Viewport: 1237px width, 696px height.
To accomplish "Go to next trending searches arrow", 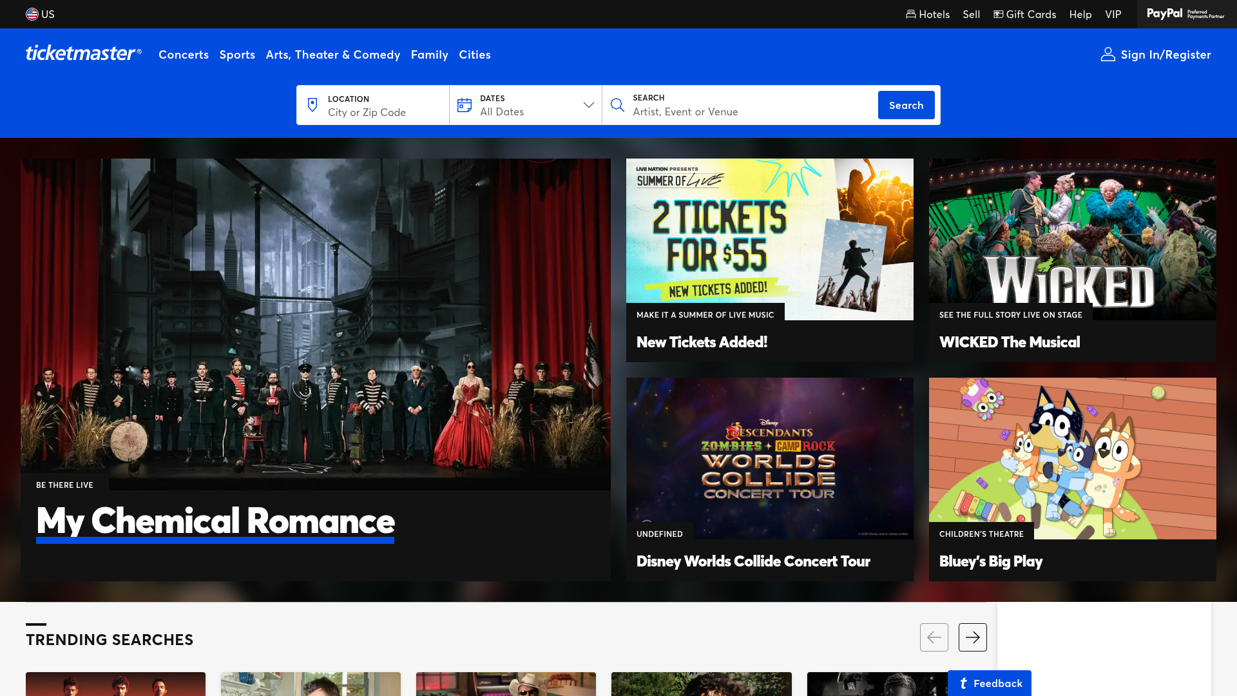I will coord(973,637).
